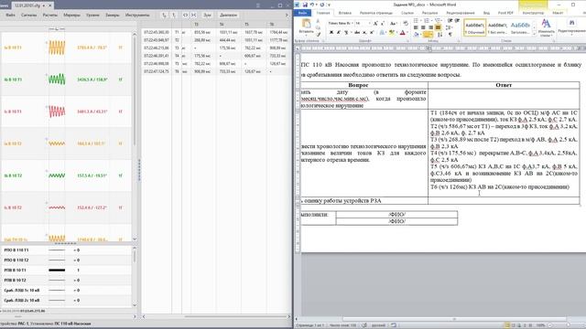586x329 pixels.
Task: Toggle show paragraph marks (¶)
Action: tap(450, 35)
